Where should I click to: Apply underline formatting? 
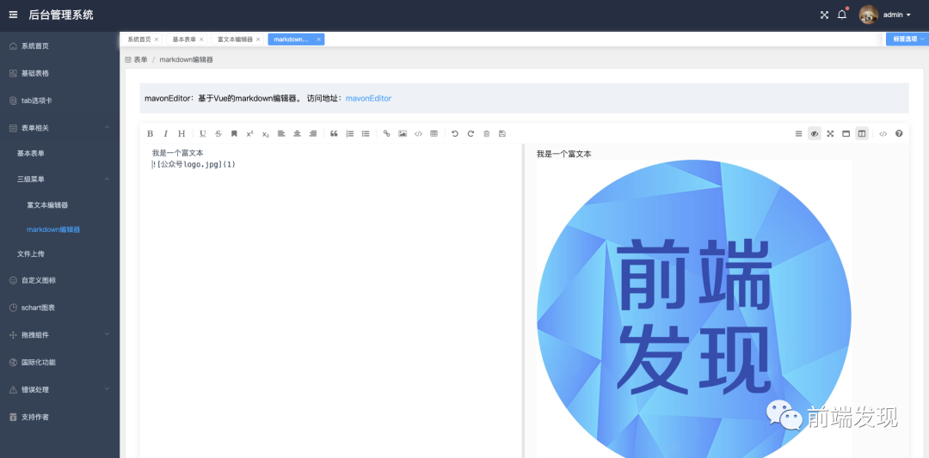[x=203, y=134]
